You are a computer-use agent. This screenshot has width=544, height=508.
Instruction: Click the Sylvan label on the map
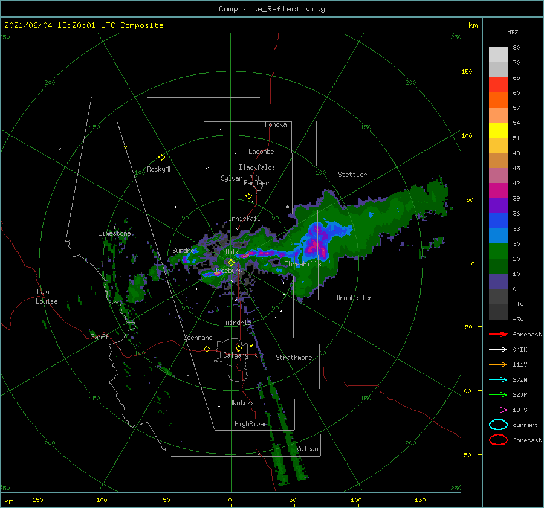(x=232, y=178)
